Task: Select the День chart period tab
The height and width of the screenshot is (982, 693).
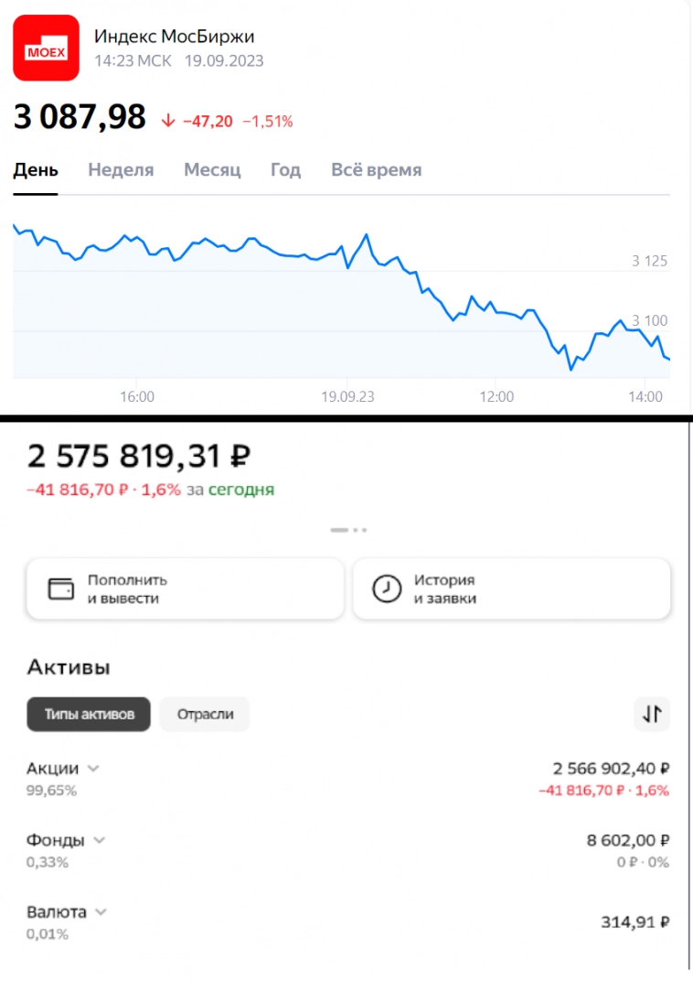Action: 36,170
